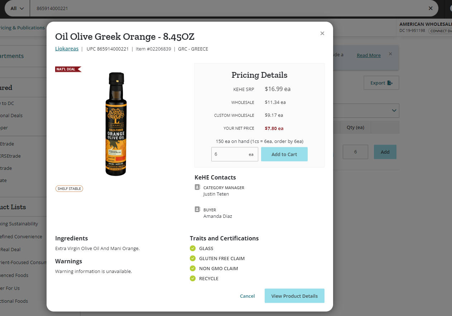Click the GLASS trait checkmark icon

tap(193, 248)
